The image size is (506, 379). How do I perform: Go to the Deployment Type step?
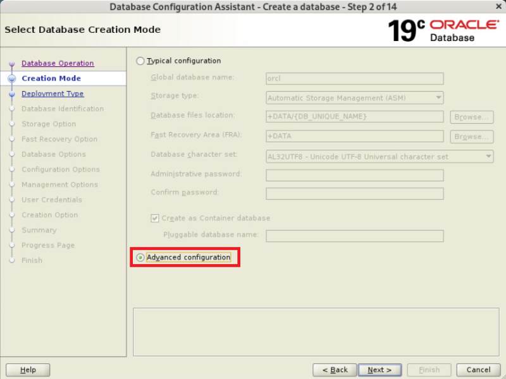pyautogui.click(x=52, y=93)
